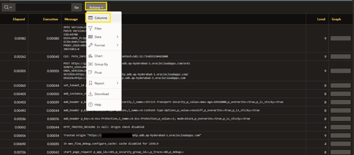Sort by the Execution column header

[x=50, y=19]
